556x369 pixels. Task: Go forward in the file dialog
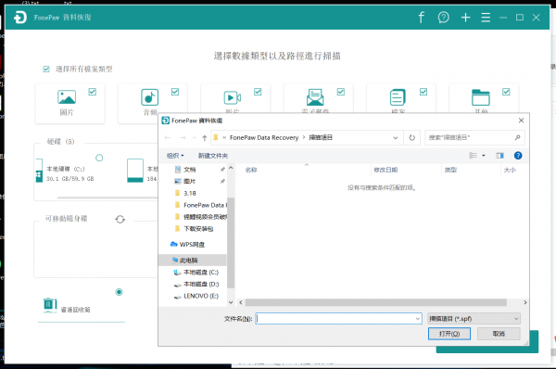(183, 137)
